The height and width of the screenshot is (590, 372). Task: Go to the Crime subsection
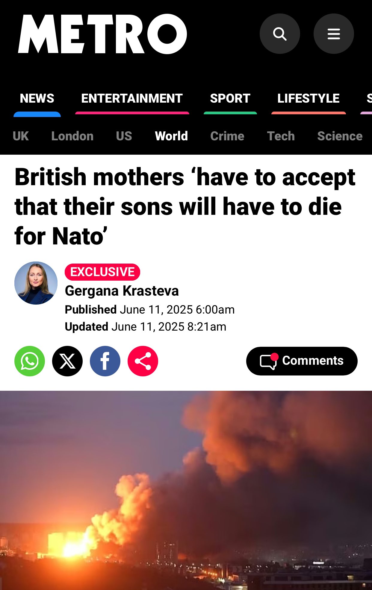[227, 136]
